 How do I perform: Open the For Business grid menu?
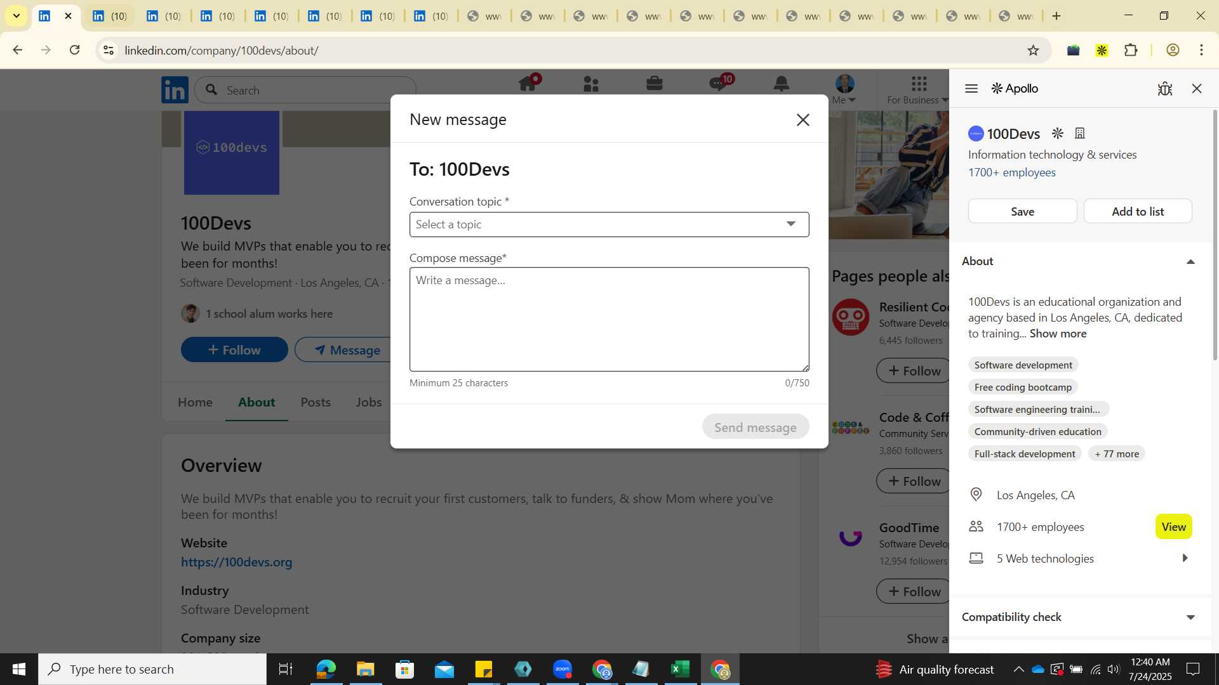[x=918, y=89]
